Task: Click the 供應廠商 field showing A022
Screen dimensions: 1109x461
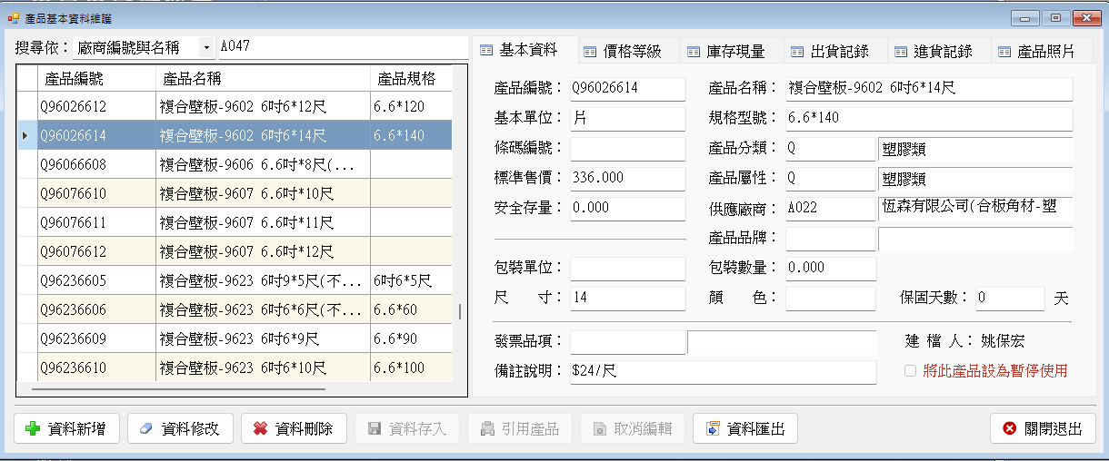Action: pyautogui.click(x=830, y=209)
